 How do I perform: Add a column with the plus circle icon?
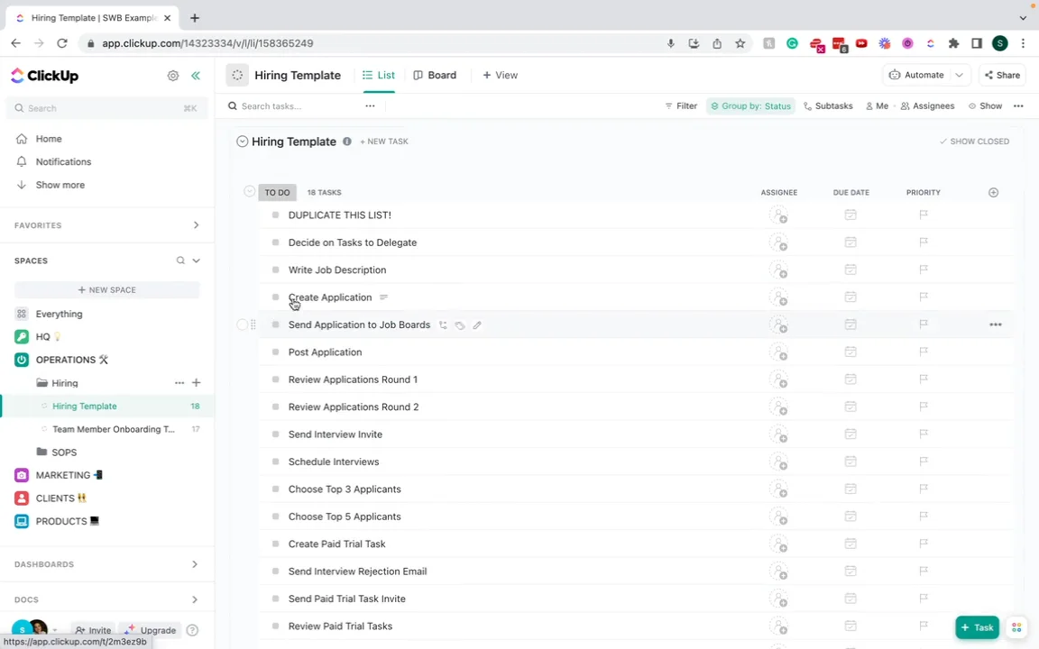993,192
